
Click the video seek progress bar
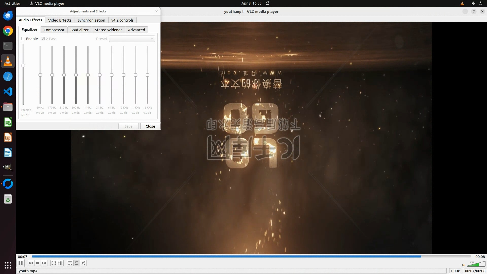click(x=251, y=256)
